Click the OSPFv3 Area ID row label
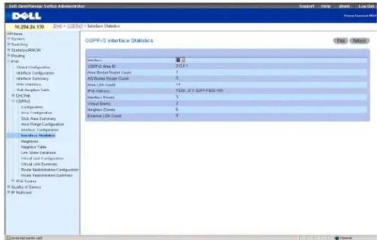 (x=101, y=66)
